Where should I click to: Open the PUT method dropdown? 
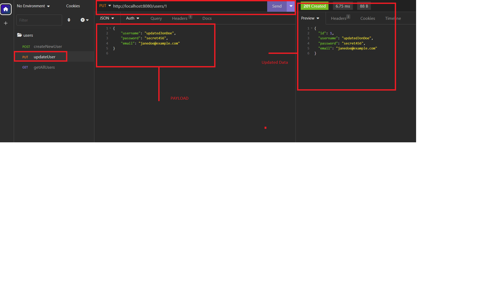[x=105, y=6]
